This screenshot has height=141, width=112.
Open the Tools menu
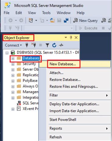(46, 13)
